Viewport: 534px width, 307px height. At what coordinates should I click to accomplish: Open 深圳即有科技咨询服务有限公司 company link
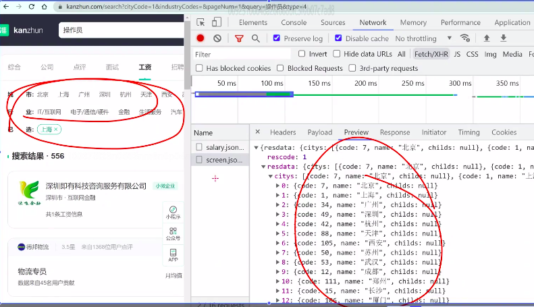(x=96, y=186)
